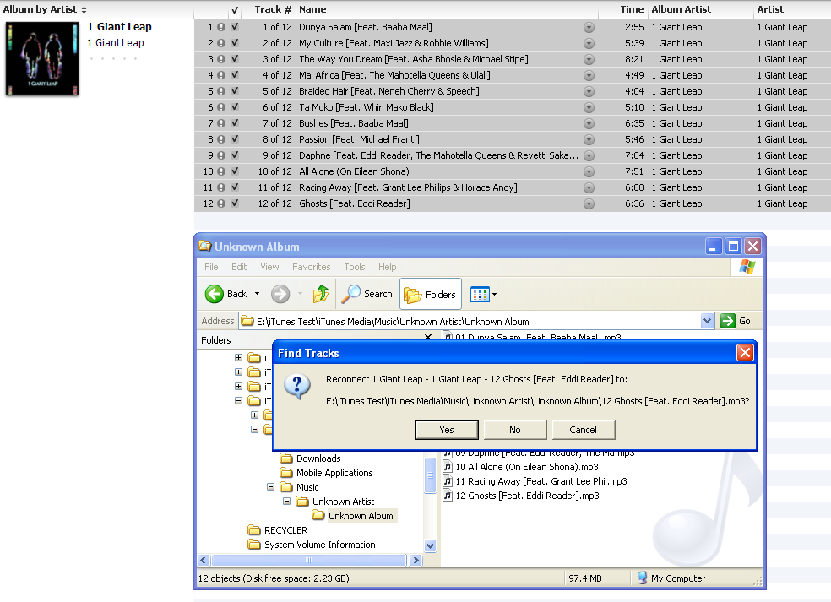Confirm reconnect by clicking Yes
This screenshot has height=602, width=831.
447,430
